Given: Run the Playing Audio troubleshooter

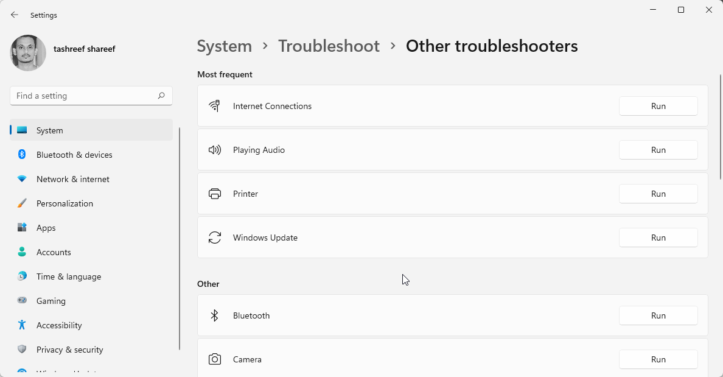Looking at the screenshot, I should (x=658, y=149).
